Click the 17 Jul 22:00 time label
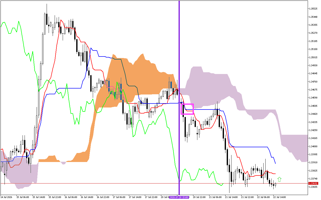Viewport: 321px width, 200px height. 151,197
